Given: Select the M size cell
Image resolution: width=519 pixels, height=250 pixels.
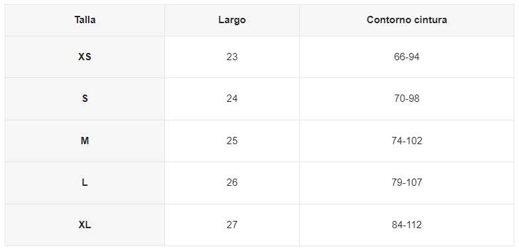Looking at the screenshot, I should pos(85,141).
